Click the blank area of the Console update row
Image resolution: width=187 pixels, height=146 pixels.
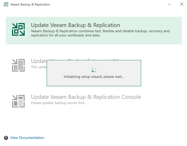click(x=161, y=101)
